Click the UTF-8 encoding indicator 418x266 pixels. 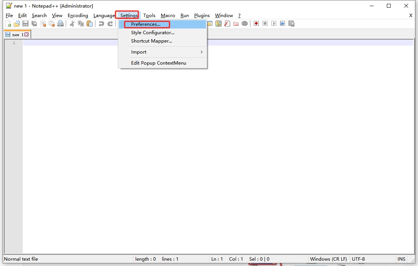pos(358,259)
